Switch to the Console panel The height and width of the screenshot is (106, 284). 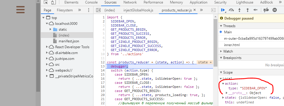coord(91,2)
